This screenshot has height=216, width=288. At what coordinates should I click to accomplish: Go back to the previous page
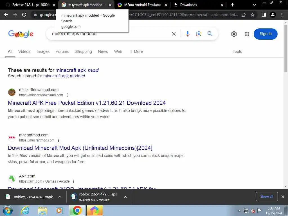[6, 15]
